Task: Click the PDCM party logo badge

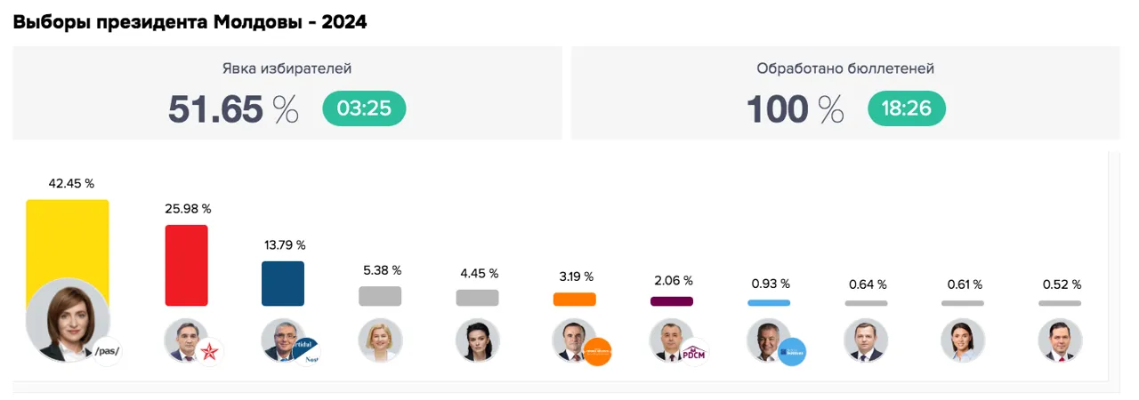Action: [693, 352]
